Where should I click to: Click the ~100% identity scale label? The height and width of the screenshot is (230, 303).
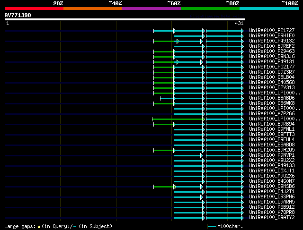pyautogui.click(x=290, y=3)
